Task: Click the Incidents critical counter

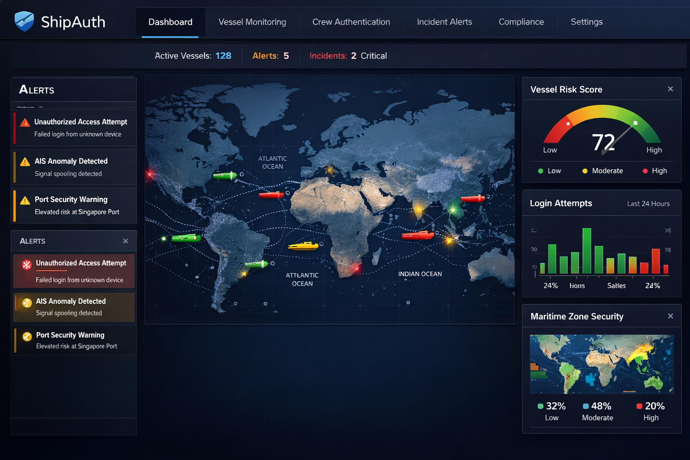Action: coord(348,56)
